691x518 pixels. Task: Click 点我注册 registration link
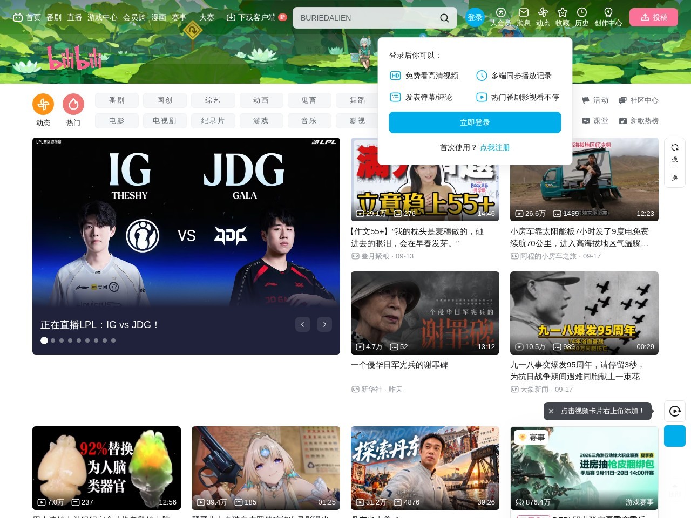point(495,147)
